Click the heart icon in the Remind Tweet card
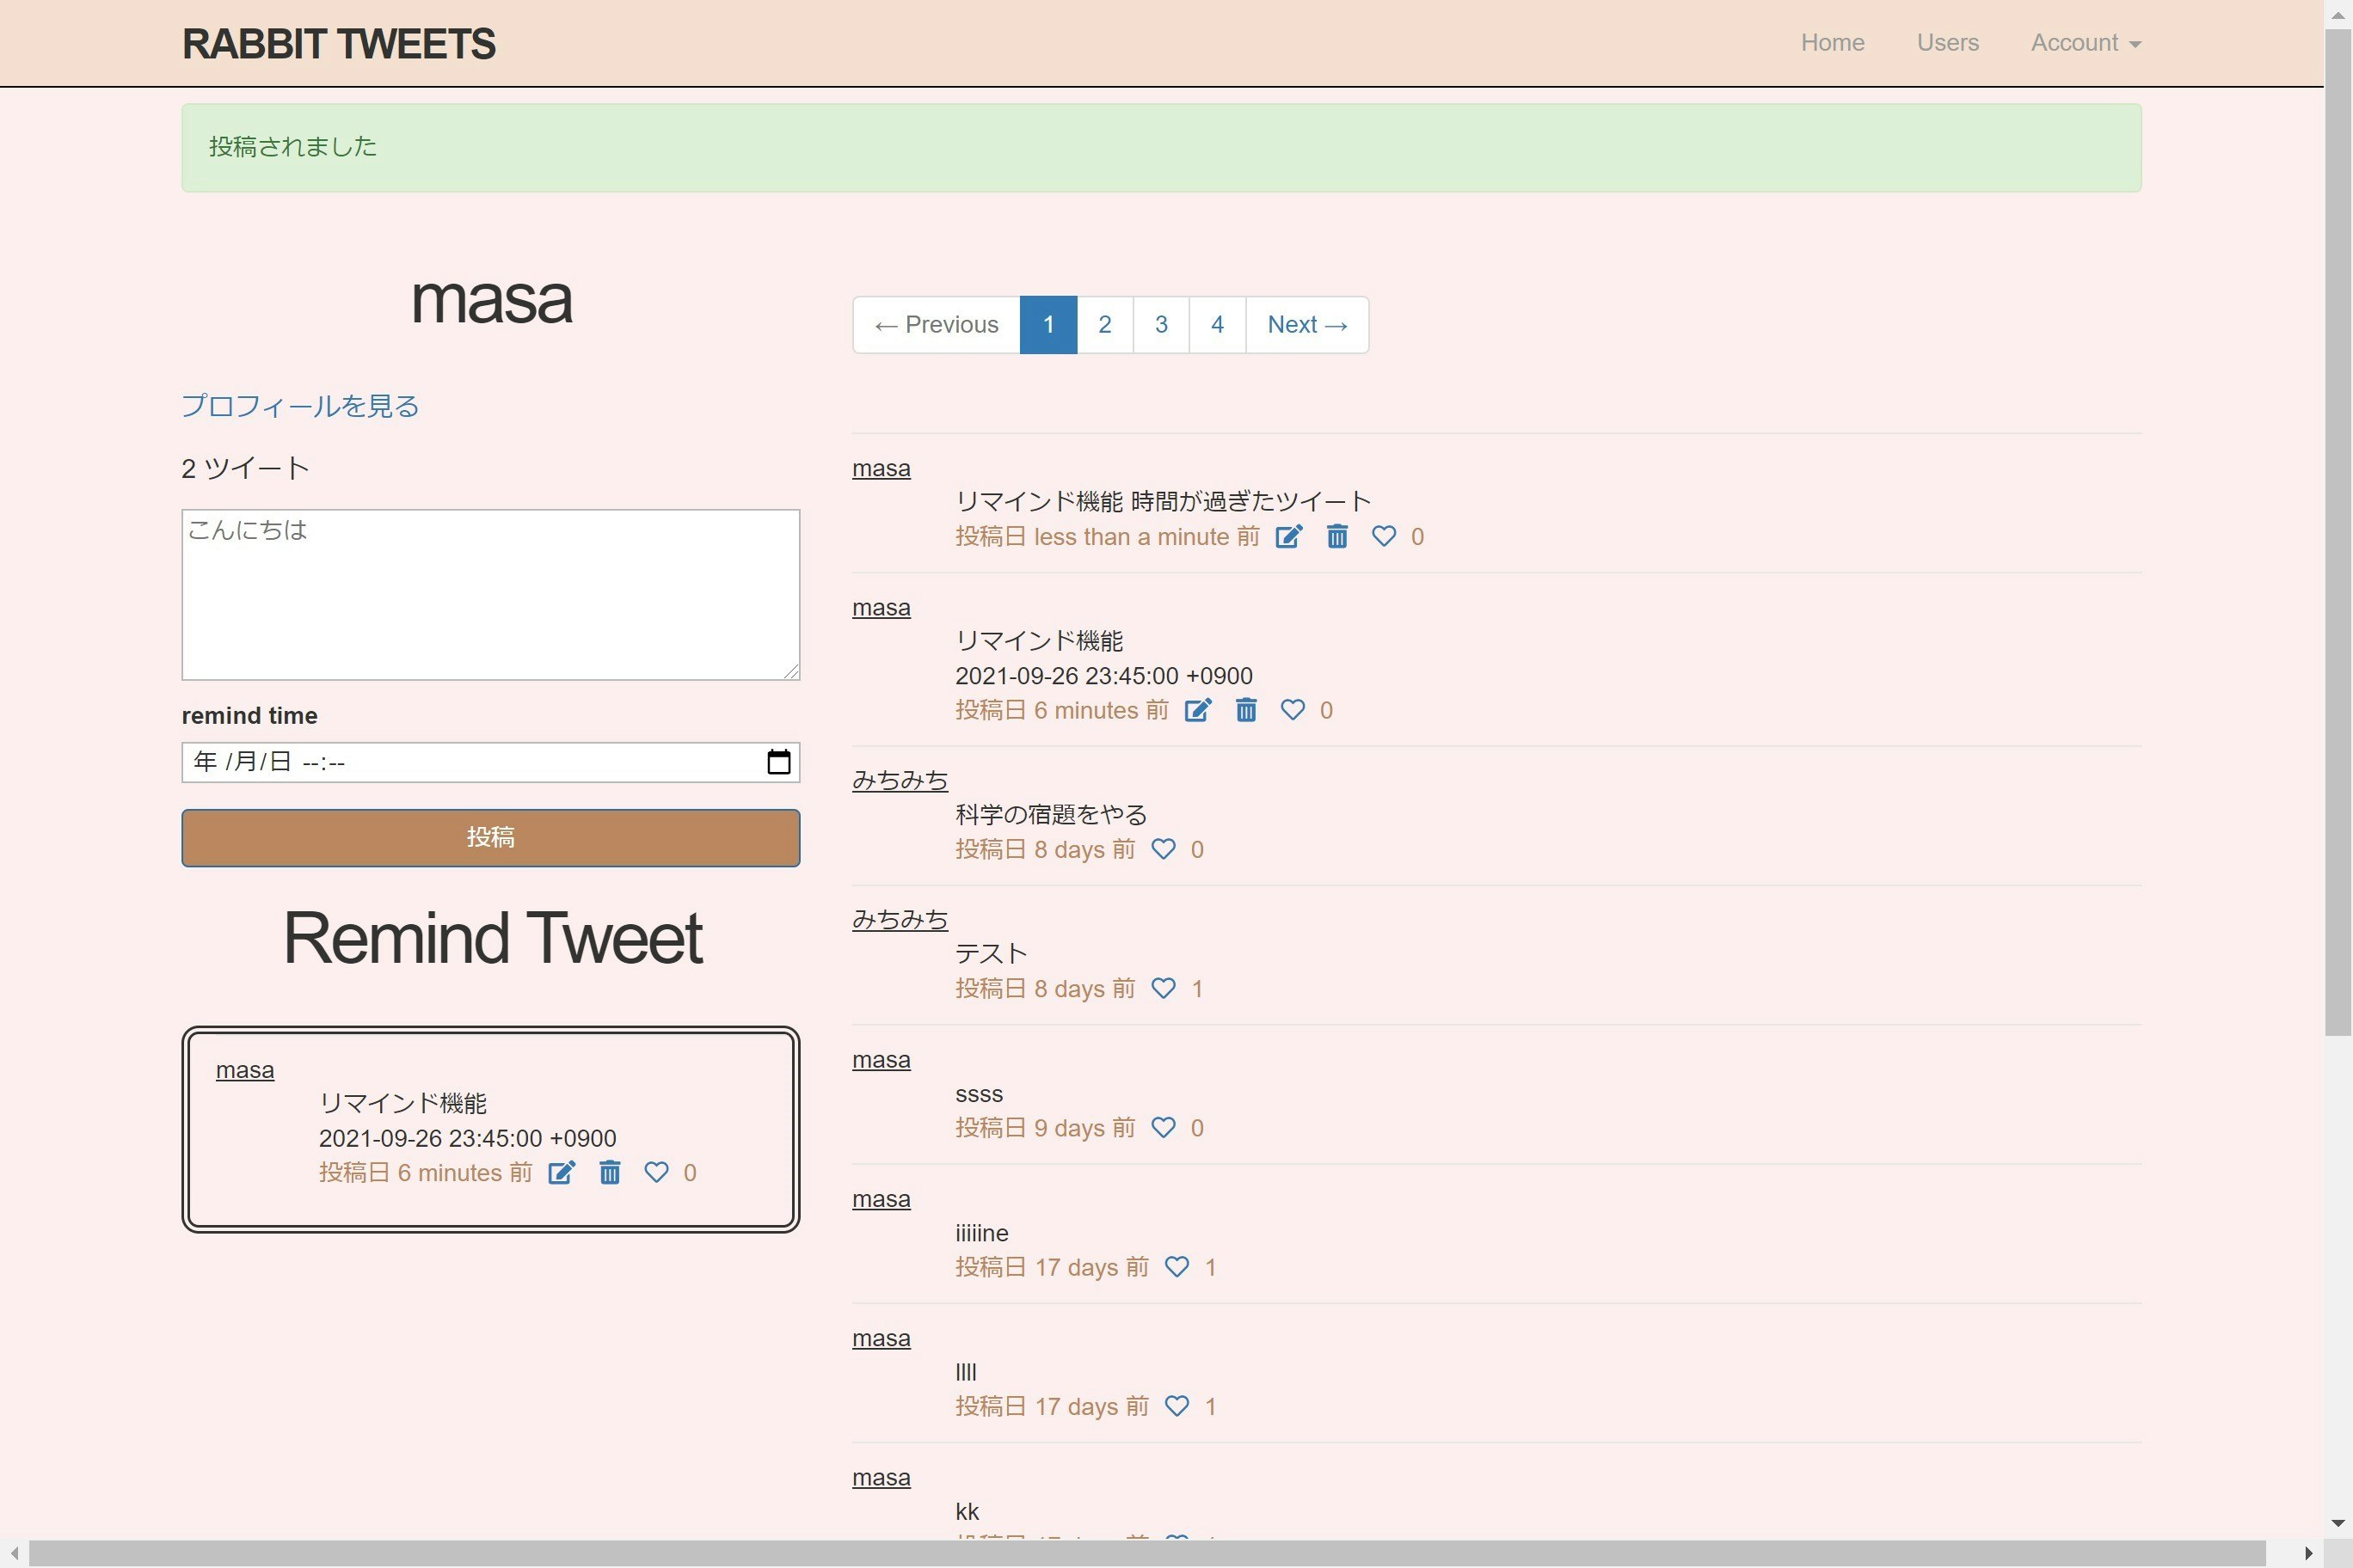Screen dimensions: 2353x1568 pos(657,1172)
